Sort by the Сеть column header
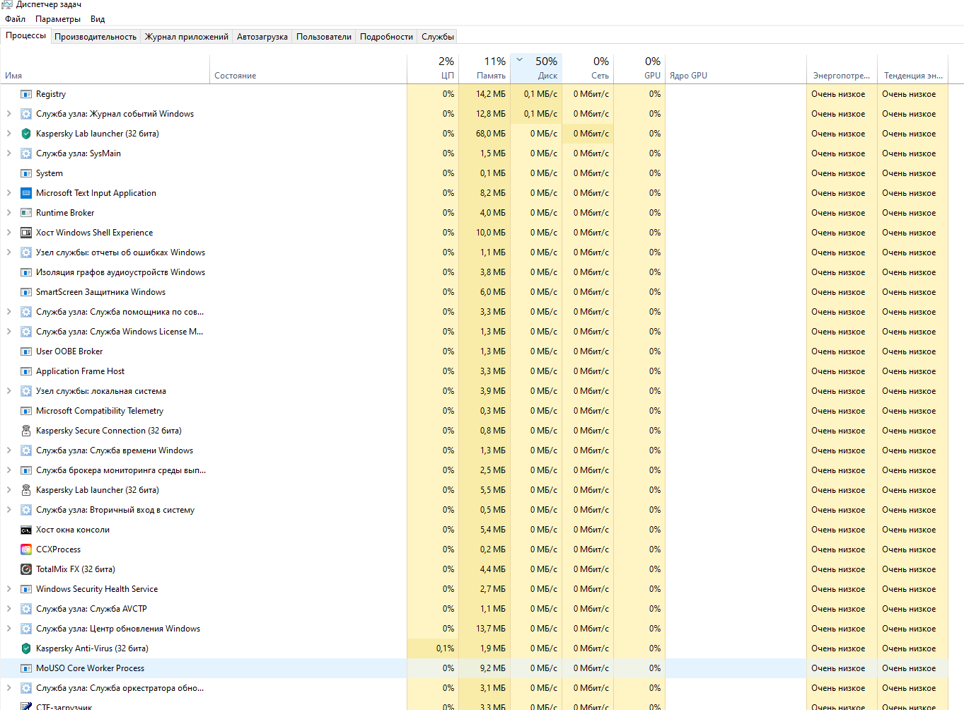The width and height of the screenshot is (964, 710). coord(588,69)
